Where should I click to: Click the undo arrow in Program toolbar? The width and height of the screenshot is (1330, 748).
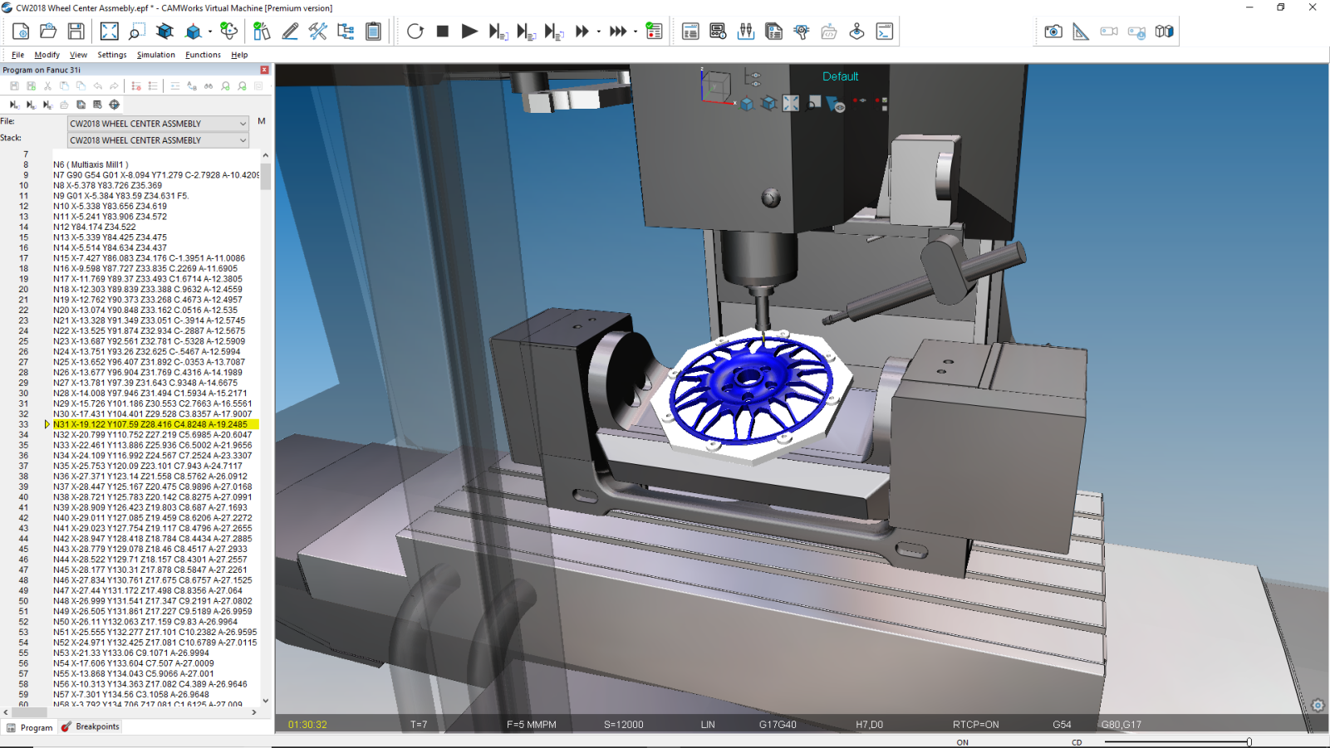97,86
